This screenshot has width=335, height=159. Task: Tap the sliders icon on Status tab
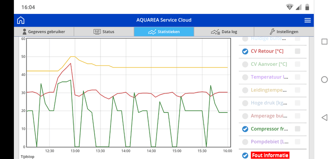(x=97, y=31)
